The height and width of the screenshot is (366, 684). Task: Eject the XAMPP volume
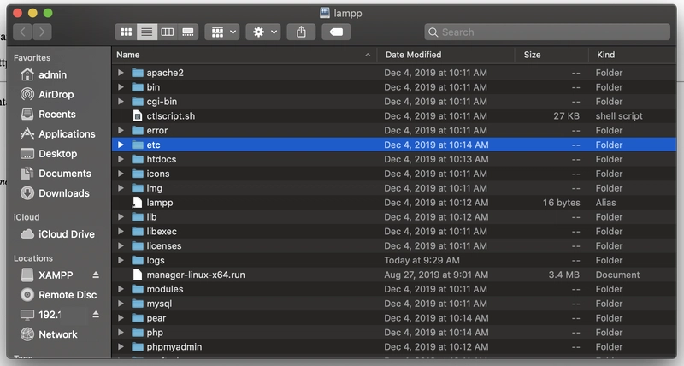coord(96,274)
